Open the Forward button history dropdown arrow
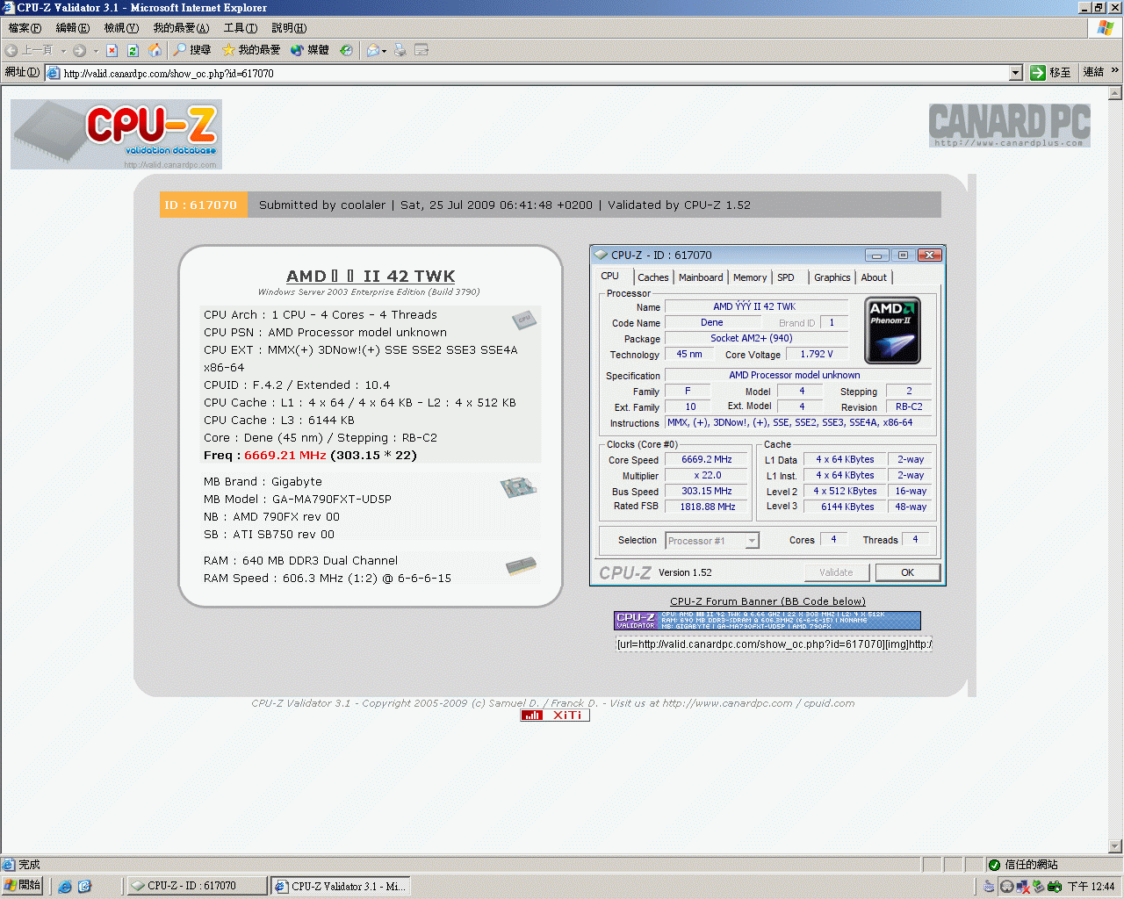This screenshot has height=899, width=1124. 96,51
